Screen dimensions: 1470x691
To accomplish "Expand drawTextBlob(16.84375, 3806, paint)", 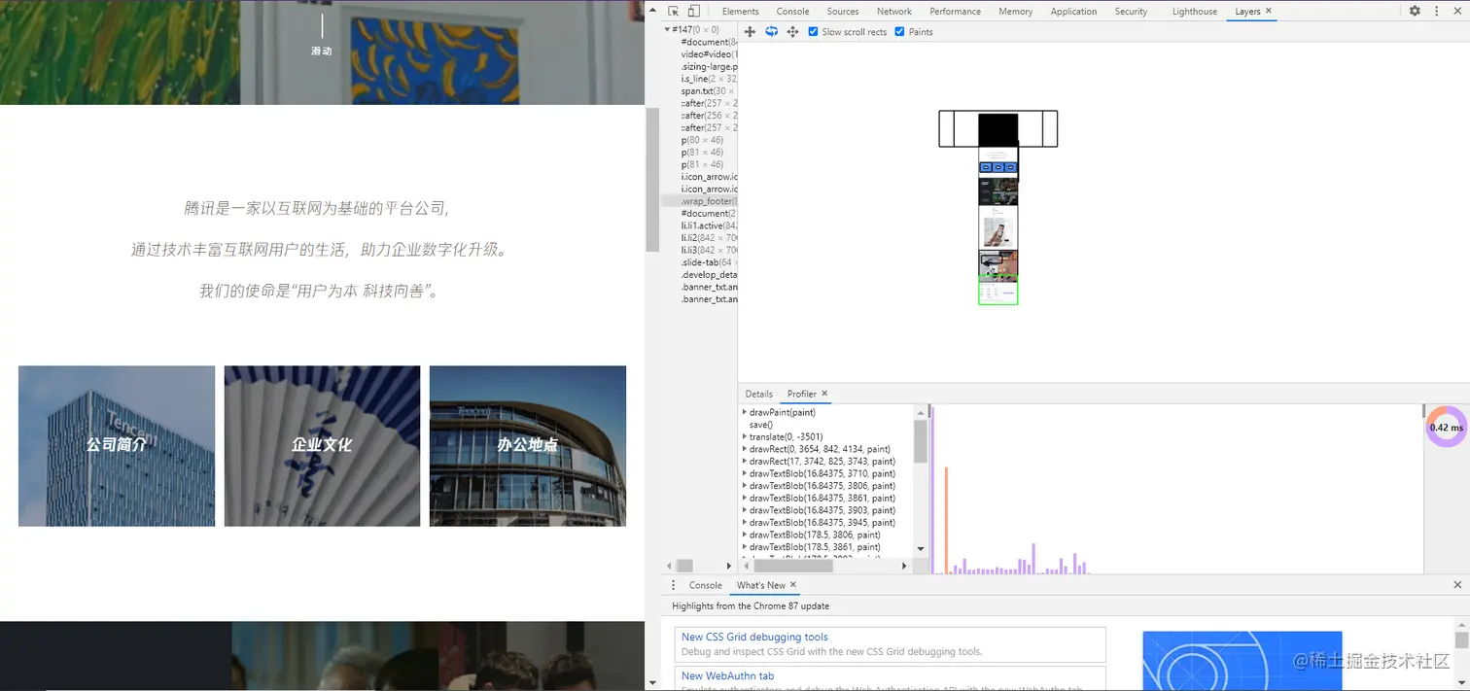I will [x=745, y=486].
